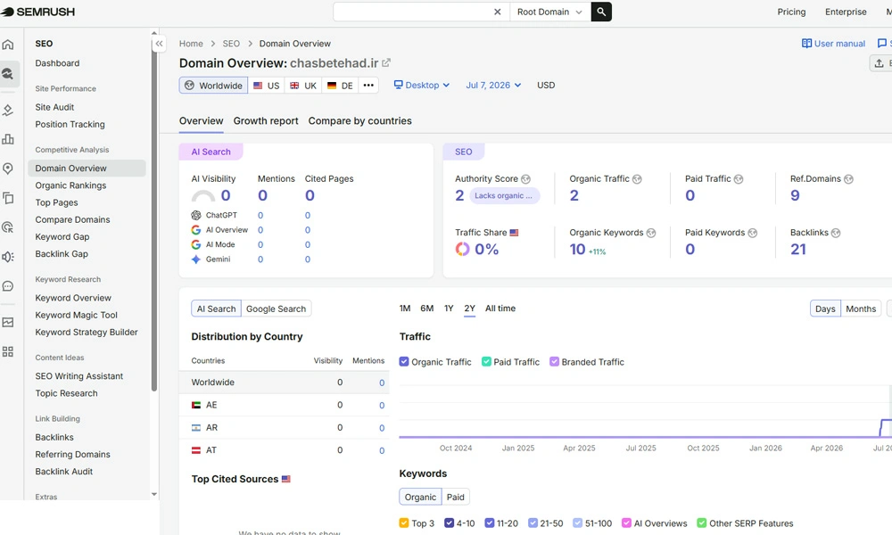
Task: Click the sidebar scroll down arrow
Action: (x=154, y=495)
